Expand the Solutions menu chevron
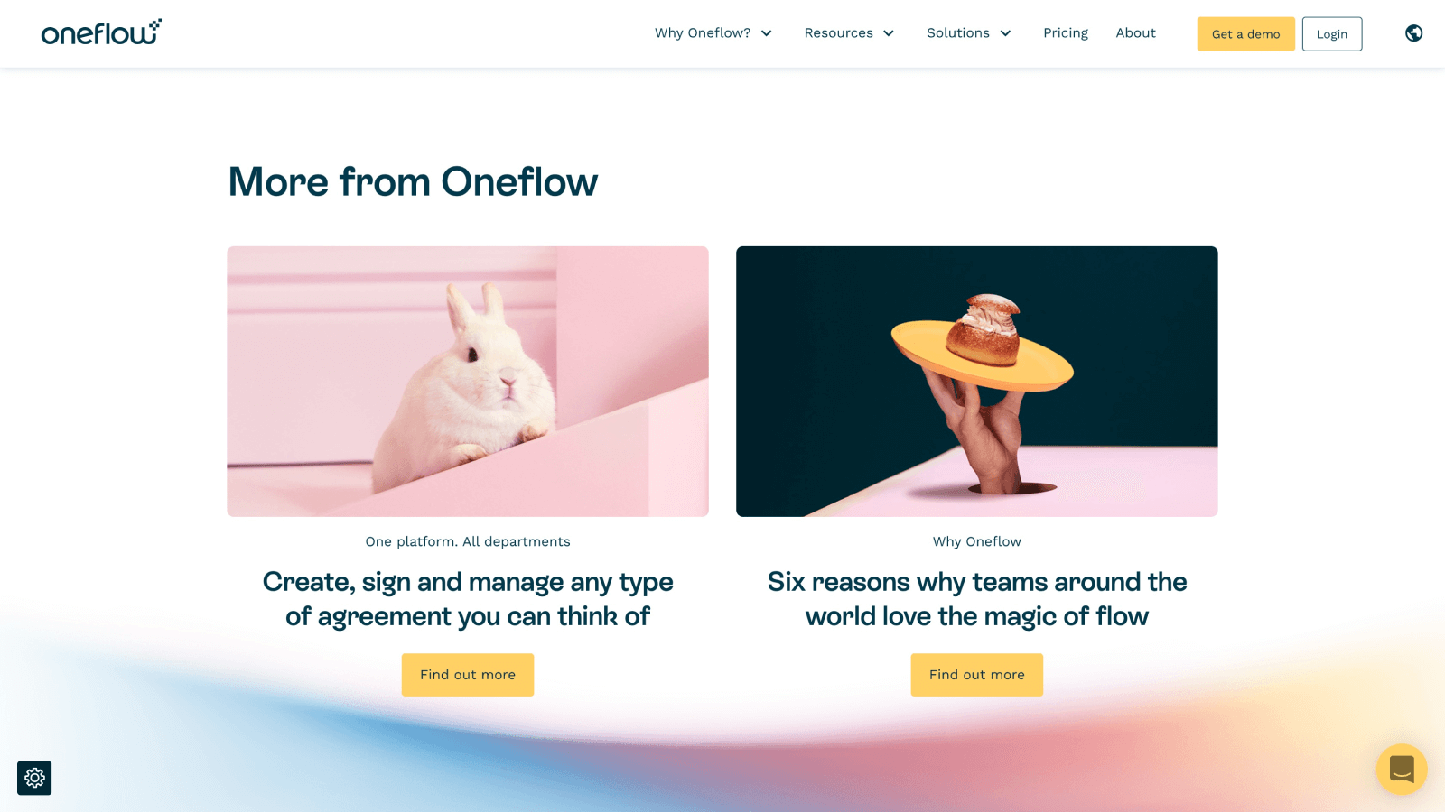 pos(1005,33)
